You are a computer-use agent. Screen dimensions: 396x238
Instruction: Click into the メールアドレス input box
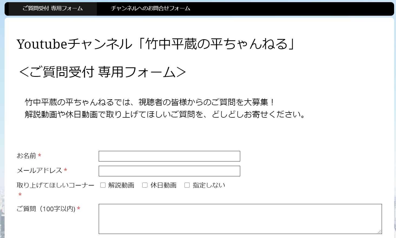pyautogui.click(x=169, y=171)
